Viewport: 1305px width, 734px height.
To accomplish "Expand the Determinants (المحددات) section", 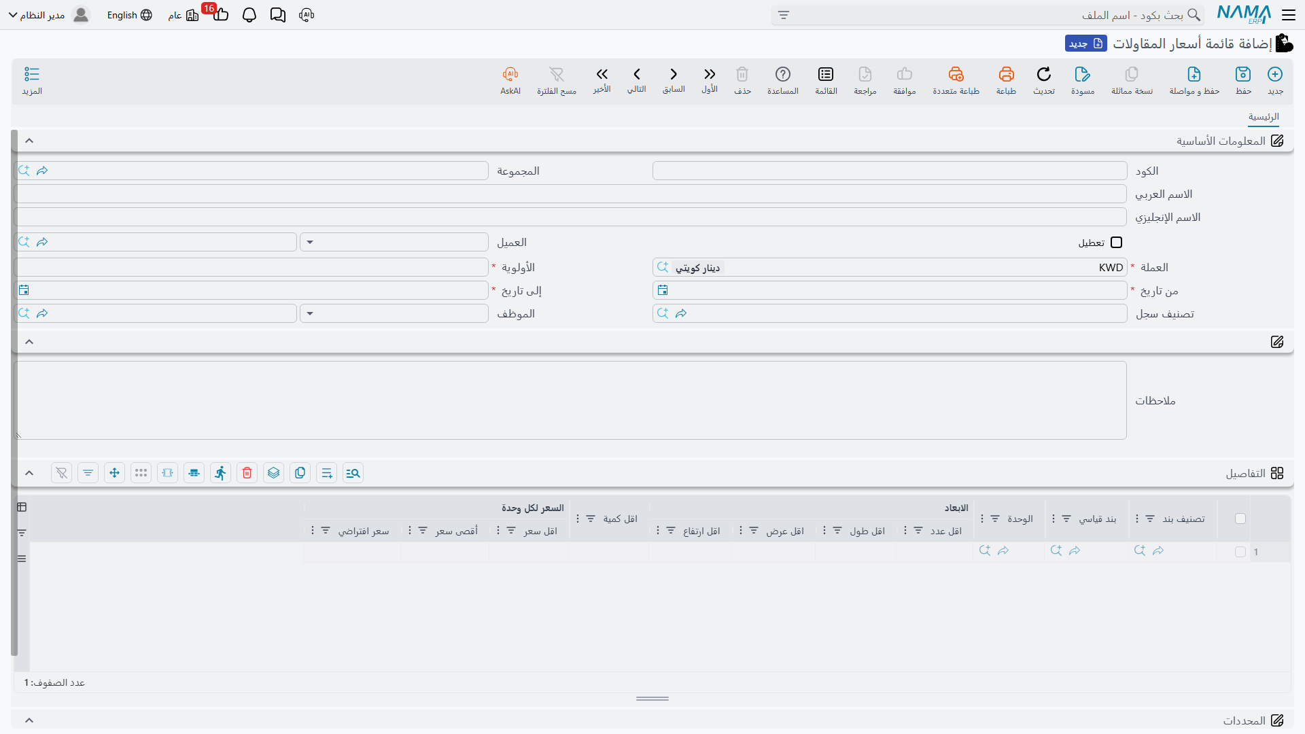I will 29,720.
